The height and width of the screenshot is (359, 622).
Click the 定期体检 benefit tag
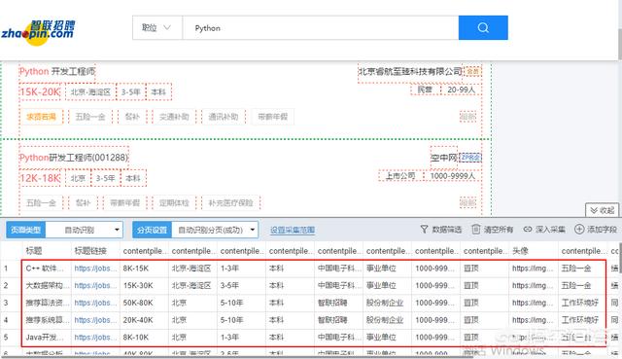(x=174, y=203)
